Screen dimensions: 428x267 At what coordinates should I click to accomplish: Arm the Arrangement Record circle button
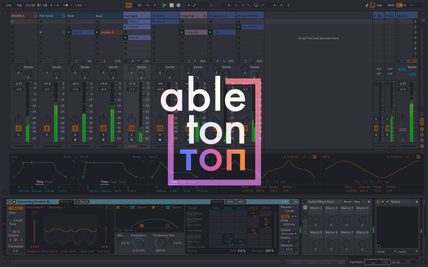[178, 5]
